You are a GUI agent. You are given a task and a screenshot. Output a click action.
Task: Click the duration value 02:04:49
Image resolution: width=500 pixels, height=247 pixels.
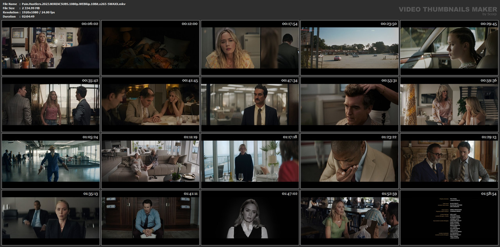(x=28, y=16)
